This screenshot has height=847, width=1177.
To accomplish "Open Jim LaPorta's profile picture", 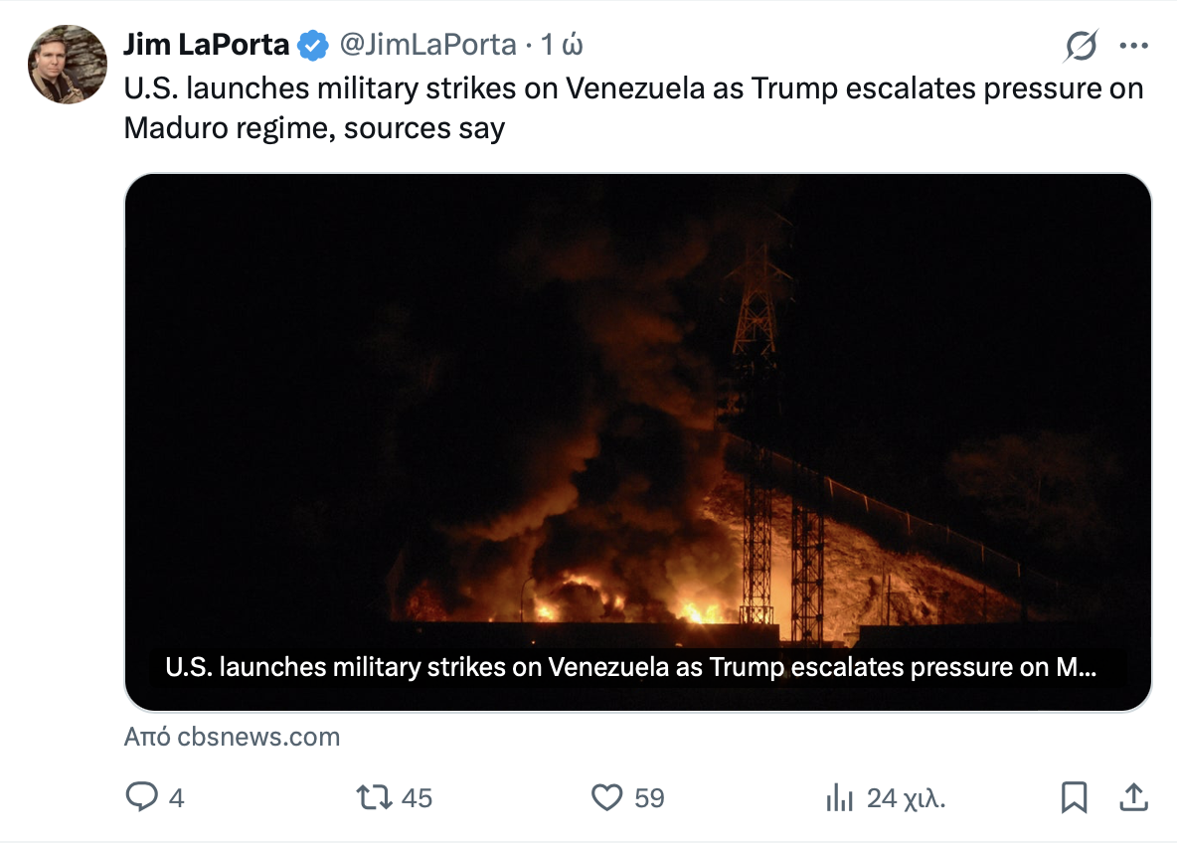I will pyautogui.click(x=68, y=65).
